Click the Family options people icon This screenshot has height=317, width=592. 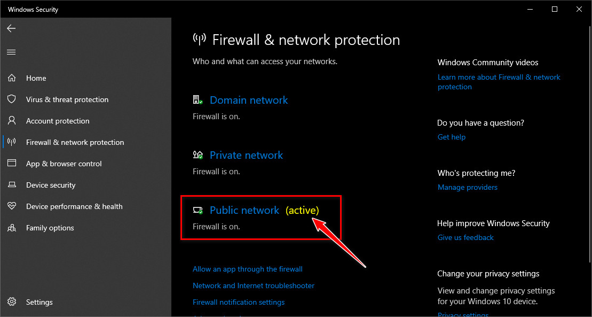(x=11, y=228)
